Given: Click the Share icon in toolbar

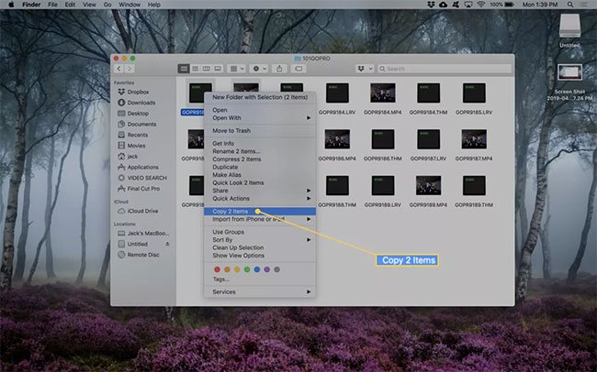Looking at the screenshot, I should coord(279,69).
